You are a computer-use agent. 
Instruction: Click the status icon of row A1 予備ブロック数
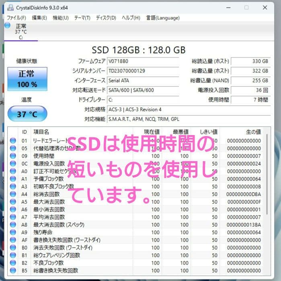coord(13,179)
